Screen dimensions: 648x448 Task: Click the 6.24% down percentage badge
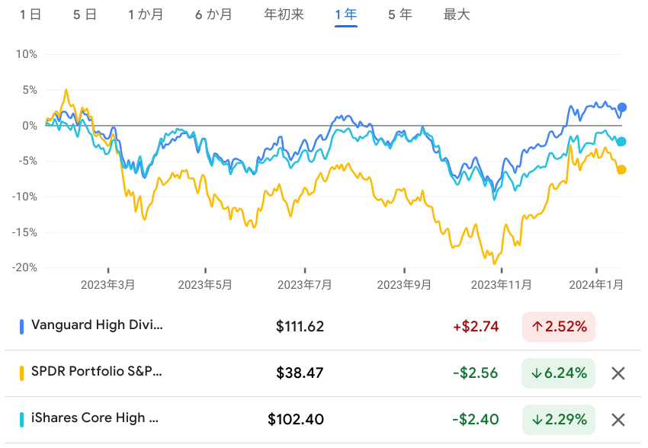click(x=559, y=373)
